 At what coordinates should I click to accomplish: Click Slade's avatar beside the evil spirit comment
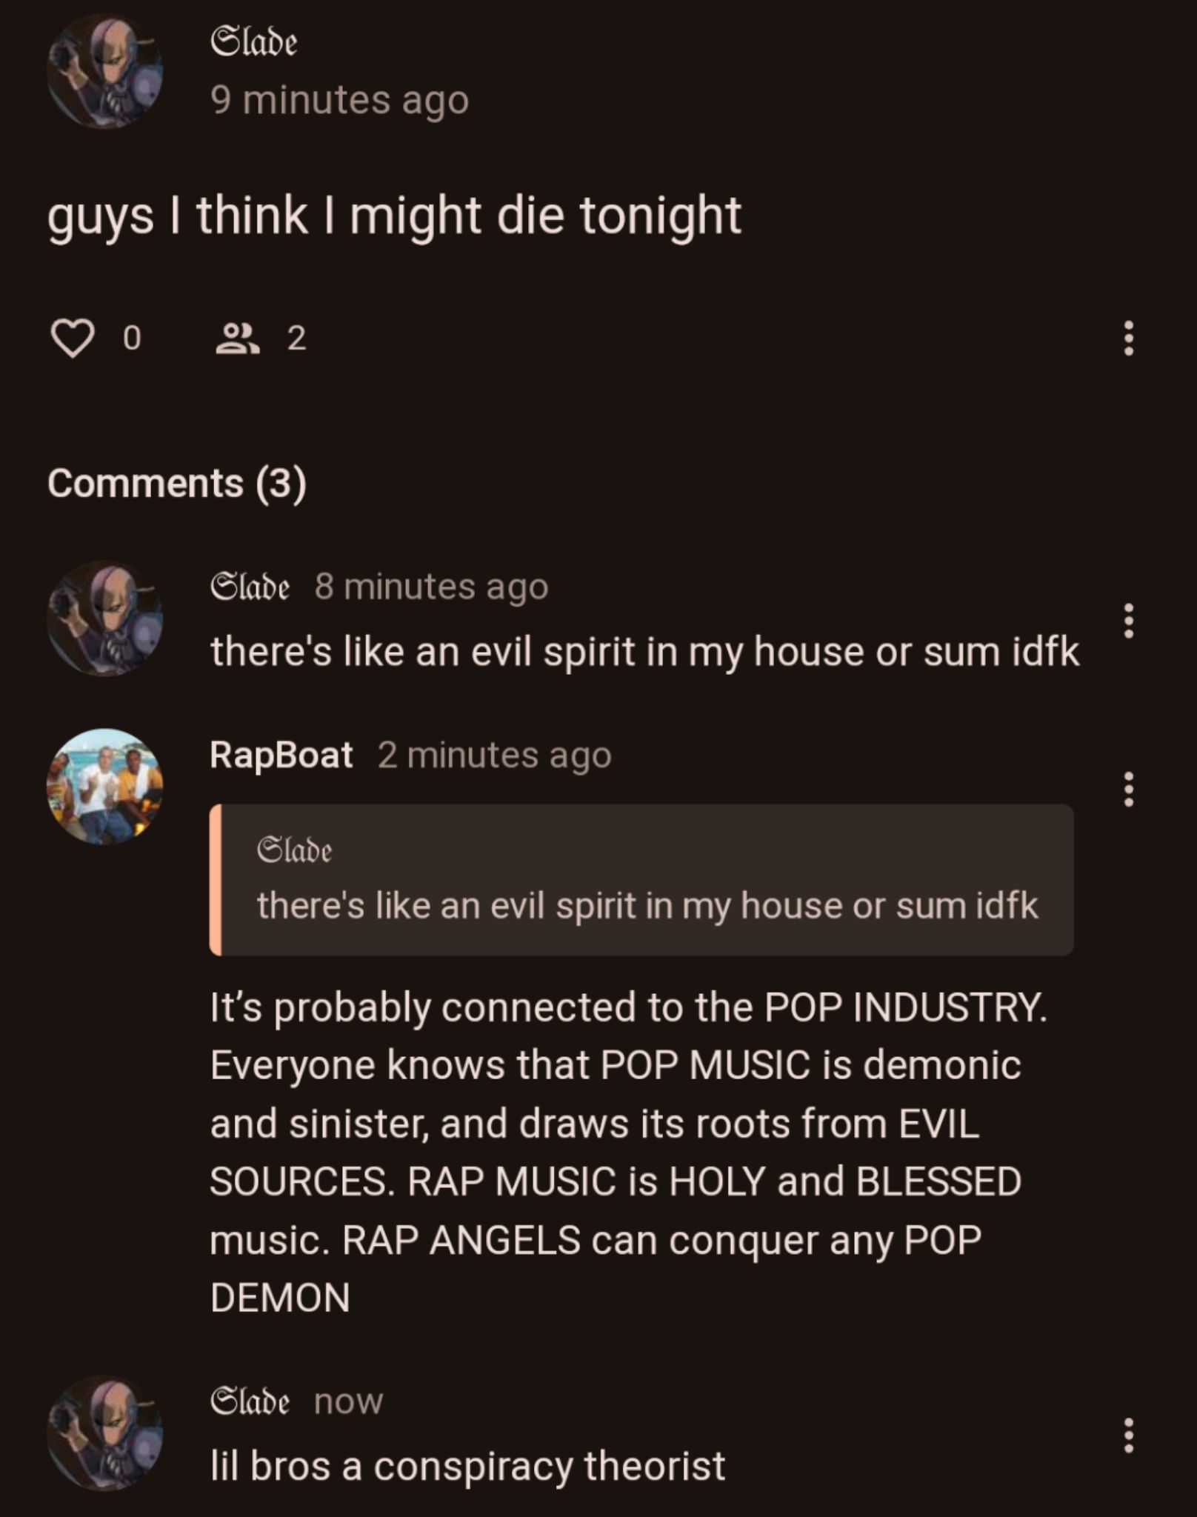click(105, 619)
